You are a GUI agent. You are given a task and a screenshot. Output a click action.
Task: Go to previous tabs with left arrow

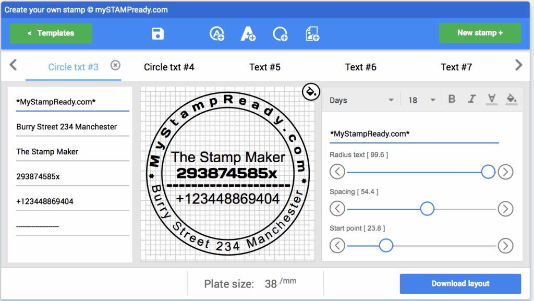pos(13,65)
